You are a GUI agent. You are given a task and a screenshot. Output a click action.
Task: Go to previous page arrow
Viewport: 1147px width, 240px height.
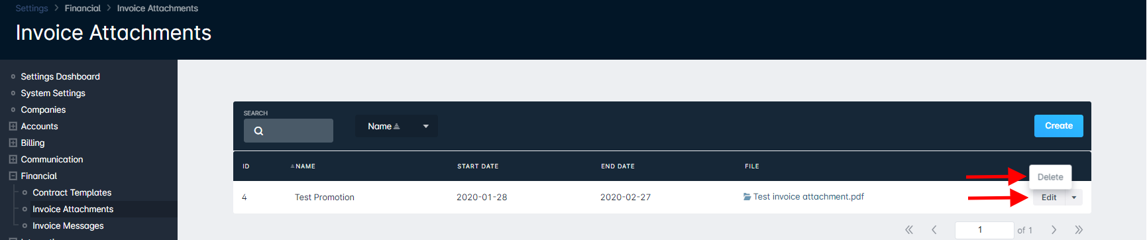coord(934,230)
